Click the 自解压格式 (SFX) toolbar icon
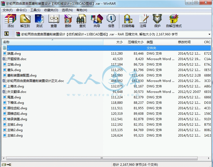Image resolution: width=213 pixels, height=167 pixels. click(174, 21)
